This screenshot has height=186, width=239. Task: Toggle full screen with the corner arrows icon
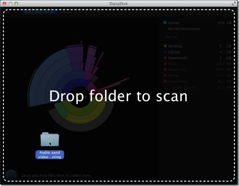(234, 4)
